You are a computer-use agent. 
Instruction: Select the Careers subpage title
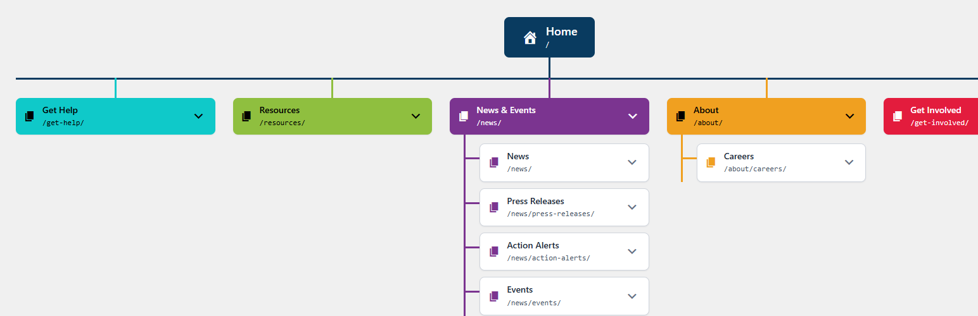(x=739, y=156)
